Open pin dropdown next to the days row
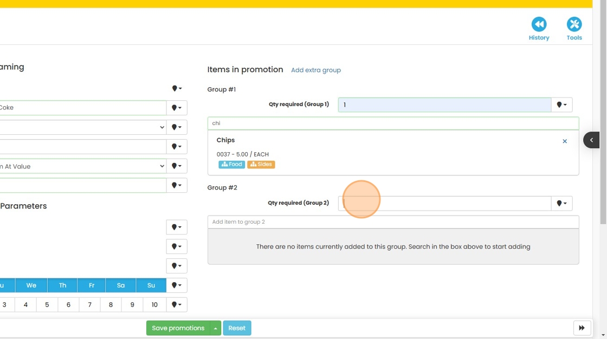607x339 pixels. (177, 285)
